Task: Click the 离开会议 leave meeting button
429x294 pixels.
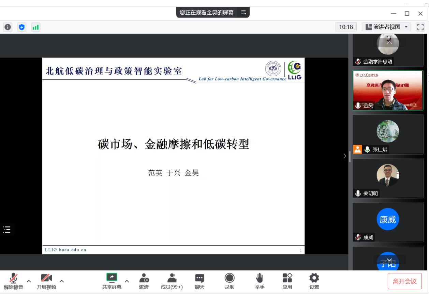Action: click(x=404, y=281)
